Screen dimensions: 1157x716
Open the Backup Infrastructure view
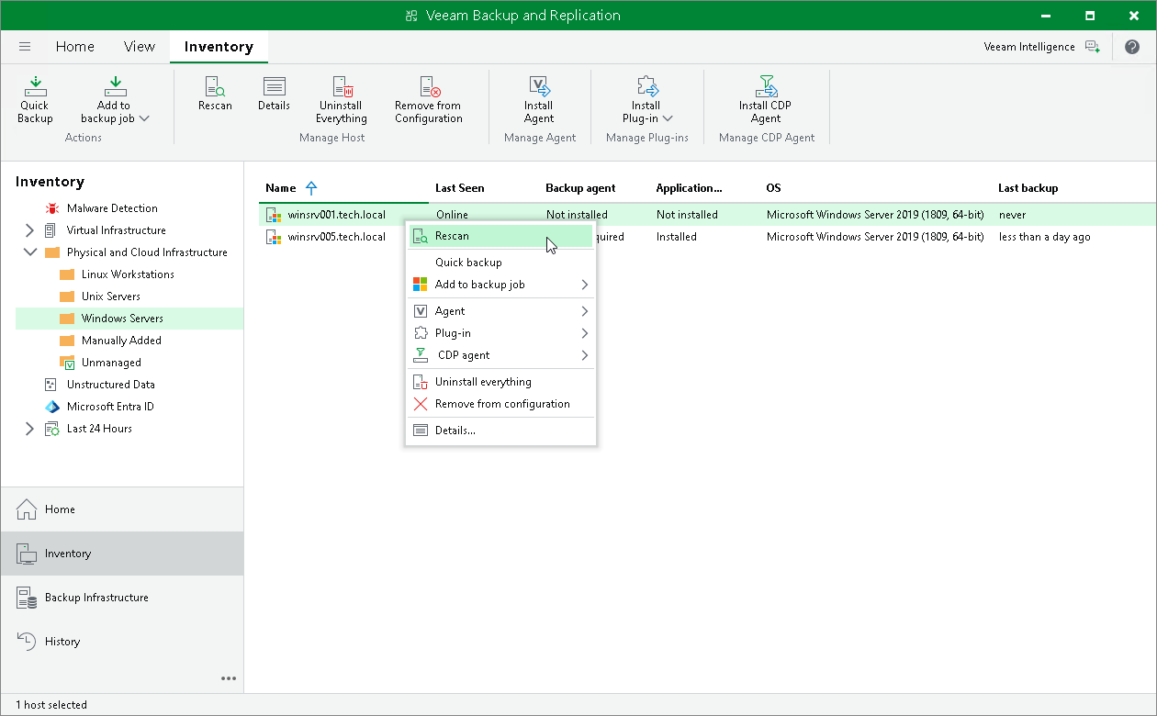coord(122,598)
